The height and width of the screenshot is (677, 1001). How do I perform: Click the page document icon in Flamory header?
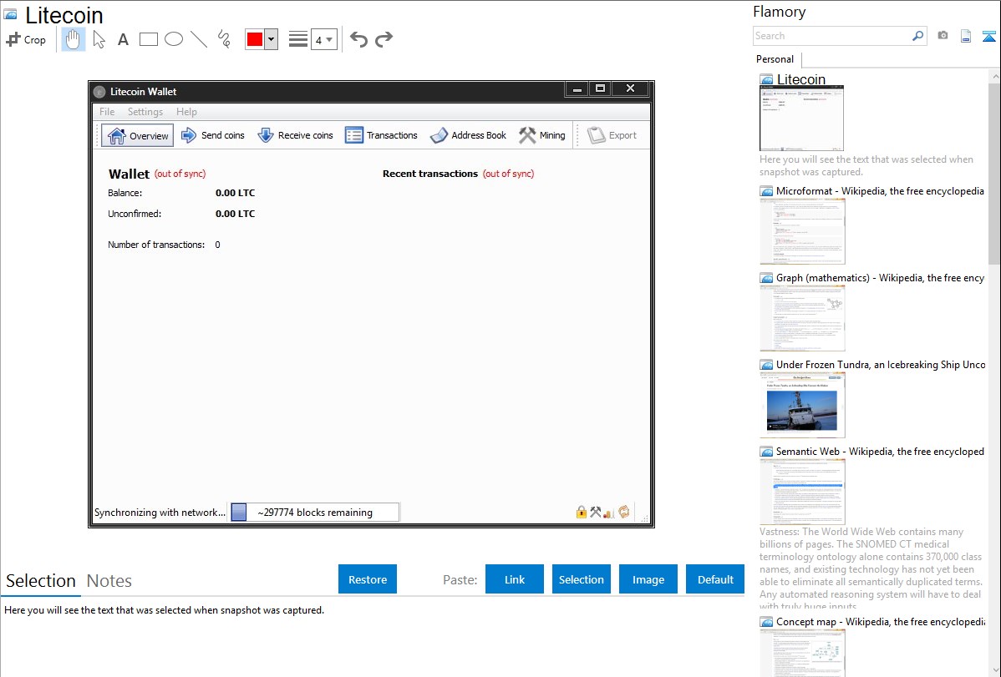click(x=966, y=36)
